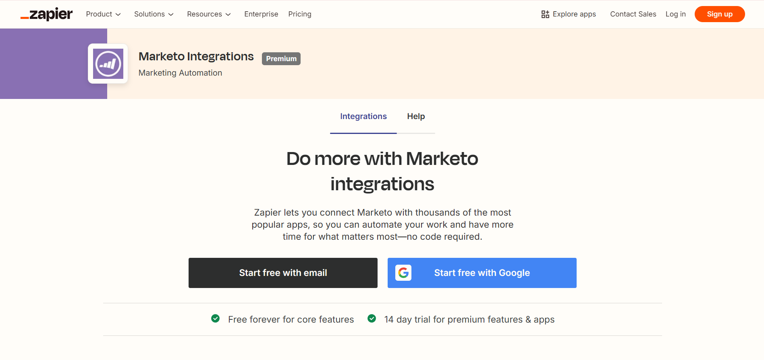This screenshot has height=360, width=764.
Task: Open the Enterprise page
Action: coord(261,14)
